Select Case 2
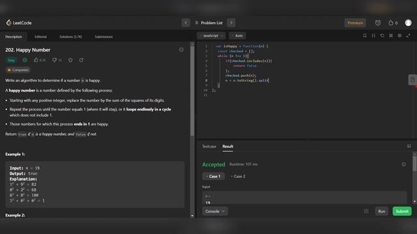Viewport: 417px width, 234px height. point(238,176)
